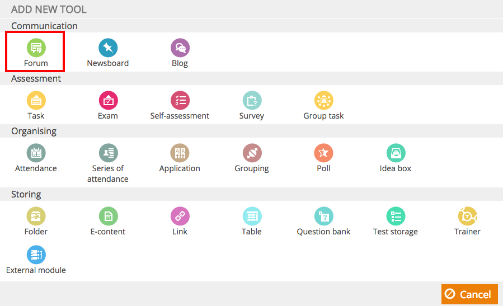Select the Exam tool icon

(x=108, y=100)
